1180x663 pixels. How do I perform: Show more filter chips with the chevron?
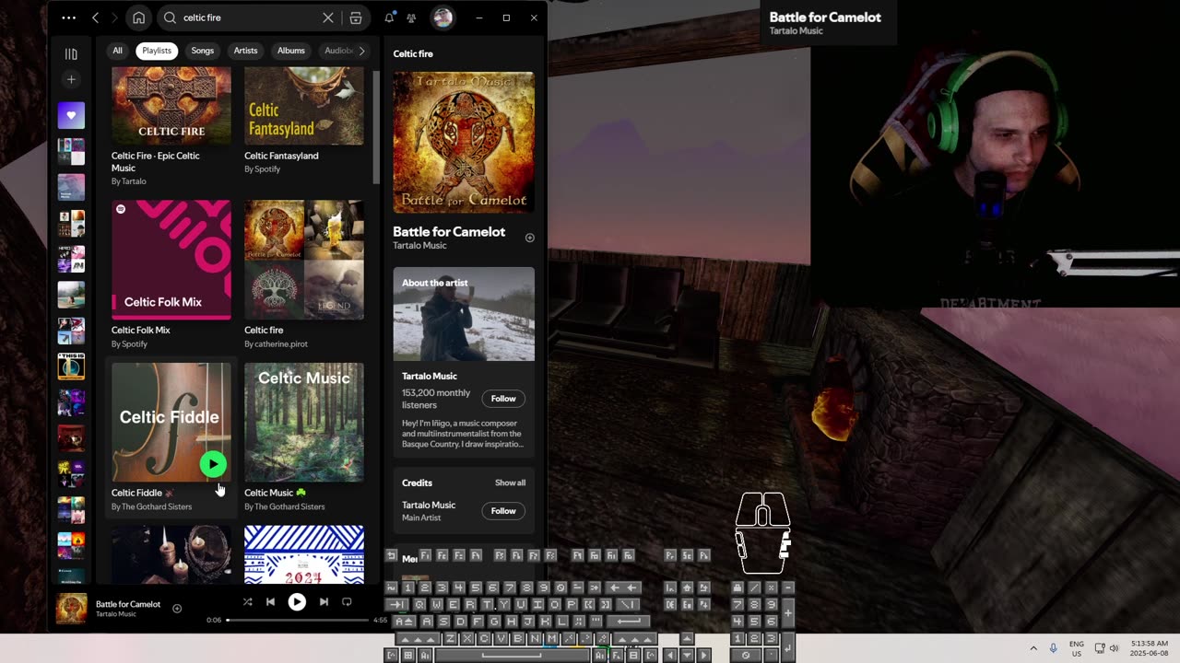click(361, 51)
